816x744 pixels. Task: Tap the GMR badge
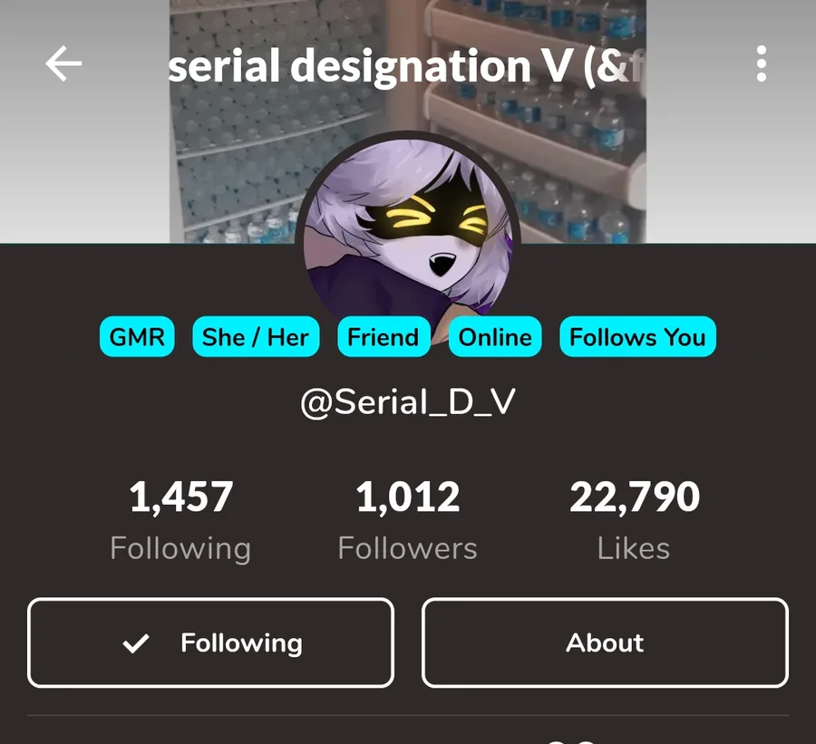click(x=137, y=336)
